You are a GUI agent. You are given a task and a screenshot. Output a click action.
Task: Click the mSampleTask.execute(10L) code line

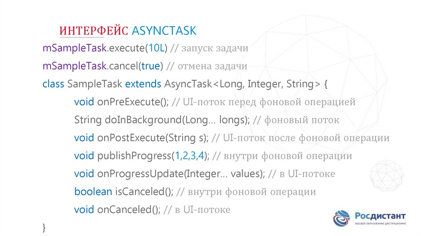click(x=104, y=49)
